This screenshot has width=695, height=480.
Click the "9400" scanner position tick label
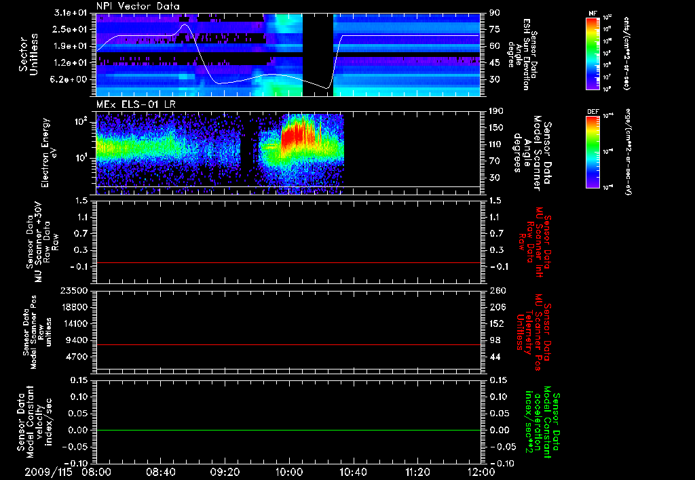pyautogui.click(x=77, y=340)
